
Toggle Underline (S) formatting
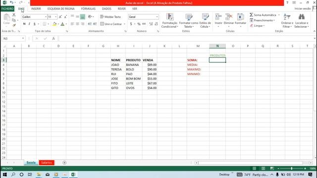pos(34,24)
